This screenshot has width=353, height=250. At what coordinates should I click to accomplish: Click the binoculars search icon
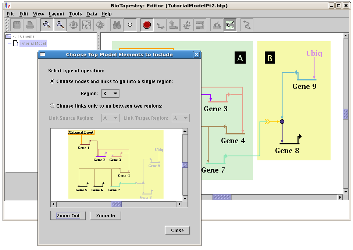(x=117, y=25)
